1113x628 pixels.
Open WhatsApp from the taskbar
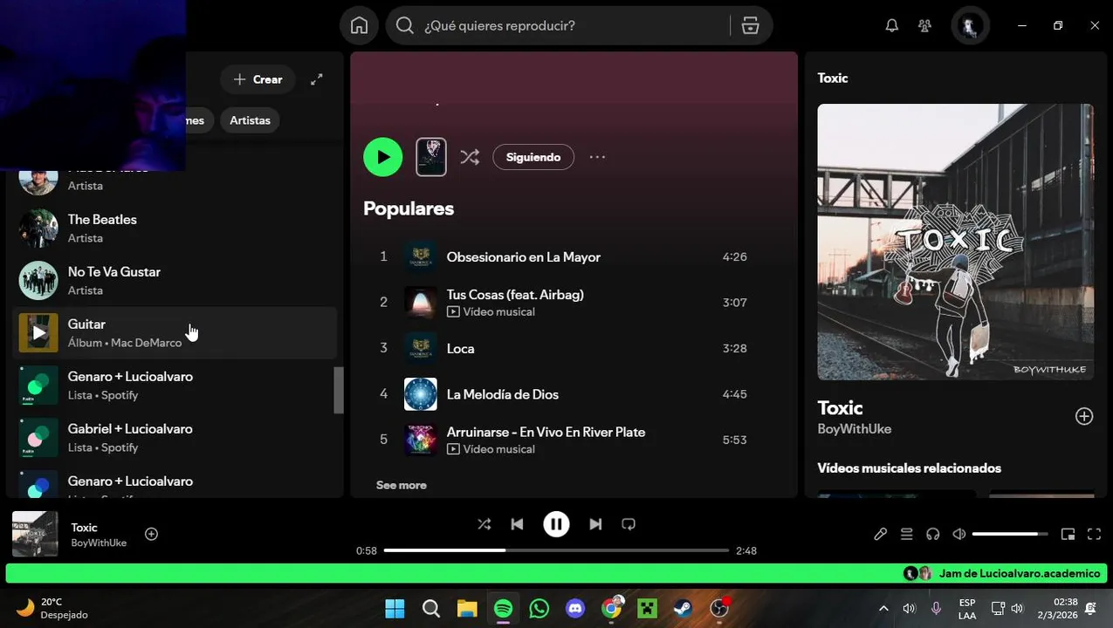pos(539,608)
